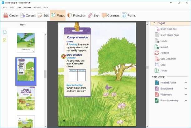Screen dimensions: 191x128
Task: Click the thumbnail panel scroll-up arrow
Action: 45,35
